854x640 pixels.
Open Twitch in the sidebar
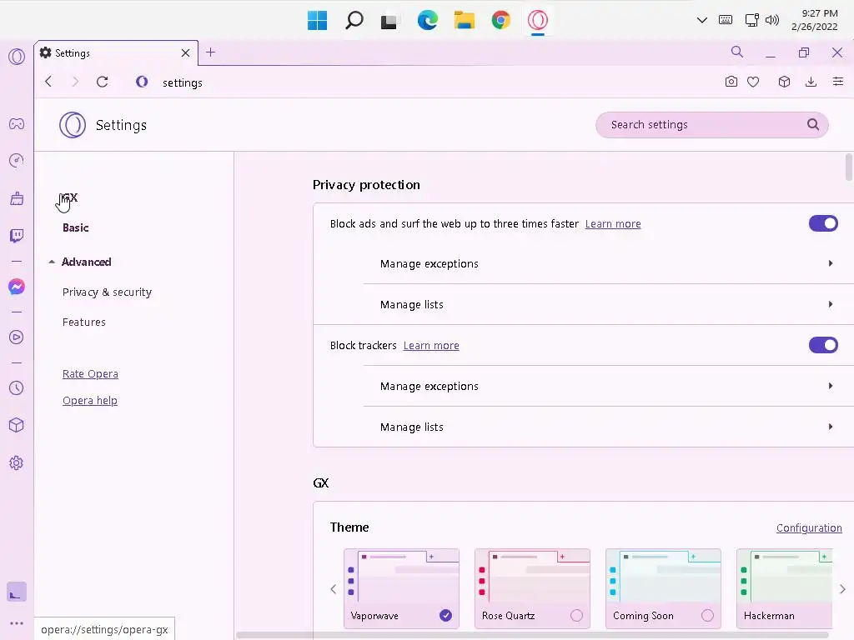click(17, 236)
